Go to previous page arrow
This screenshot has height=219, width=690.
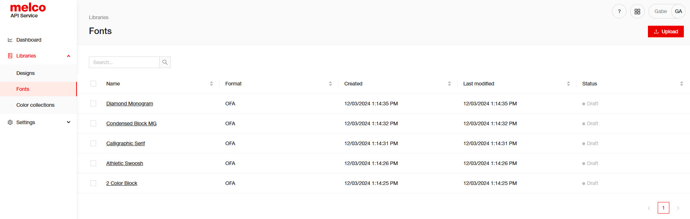[649, 208]
